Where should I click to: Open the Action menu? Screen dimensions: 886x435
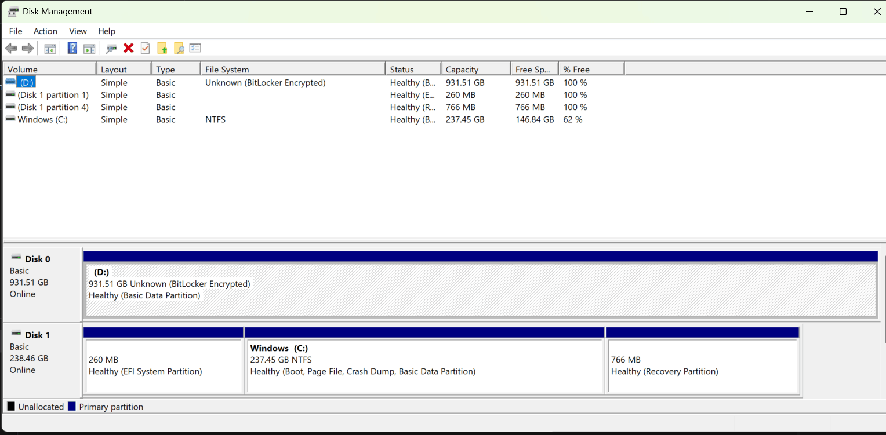tap(45, 31)
